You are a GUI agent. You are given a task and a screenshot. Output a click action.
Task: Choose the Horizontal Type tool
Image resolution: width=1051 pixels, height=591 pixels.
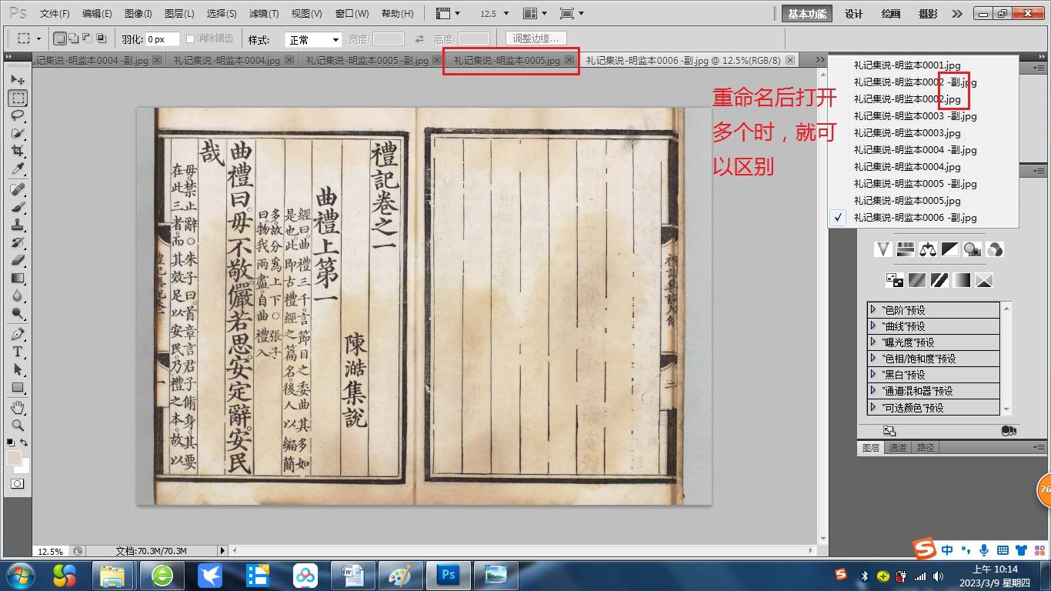point(18,352)
